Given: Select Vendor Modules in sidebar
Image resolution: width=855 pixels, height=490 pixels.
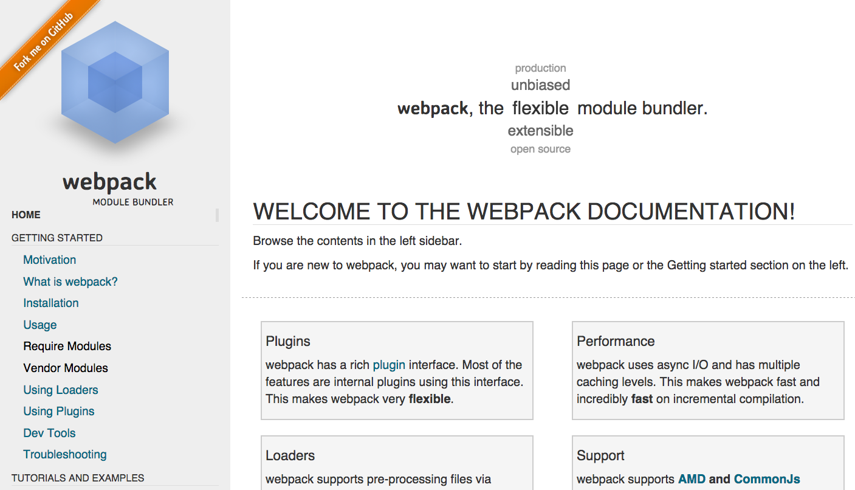Looking at the screenshot, I should 66,368.
